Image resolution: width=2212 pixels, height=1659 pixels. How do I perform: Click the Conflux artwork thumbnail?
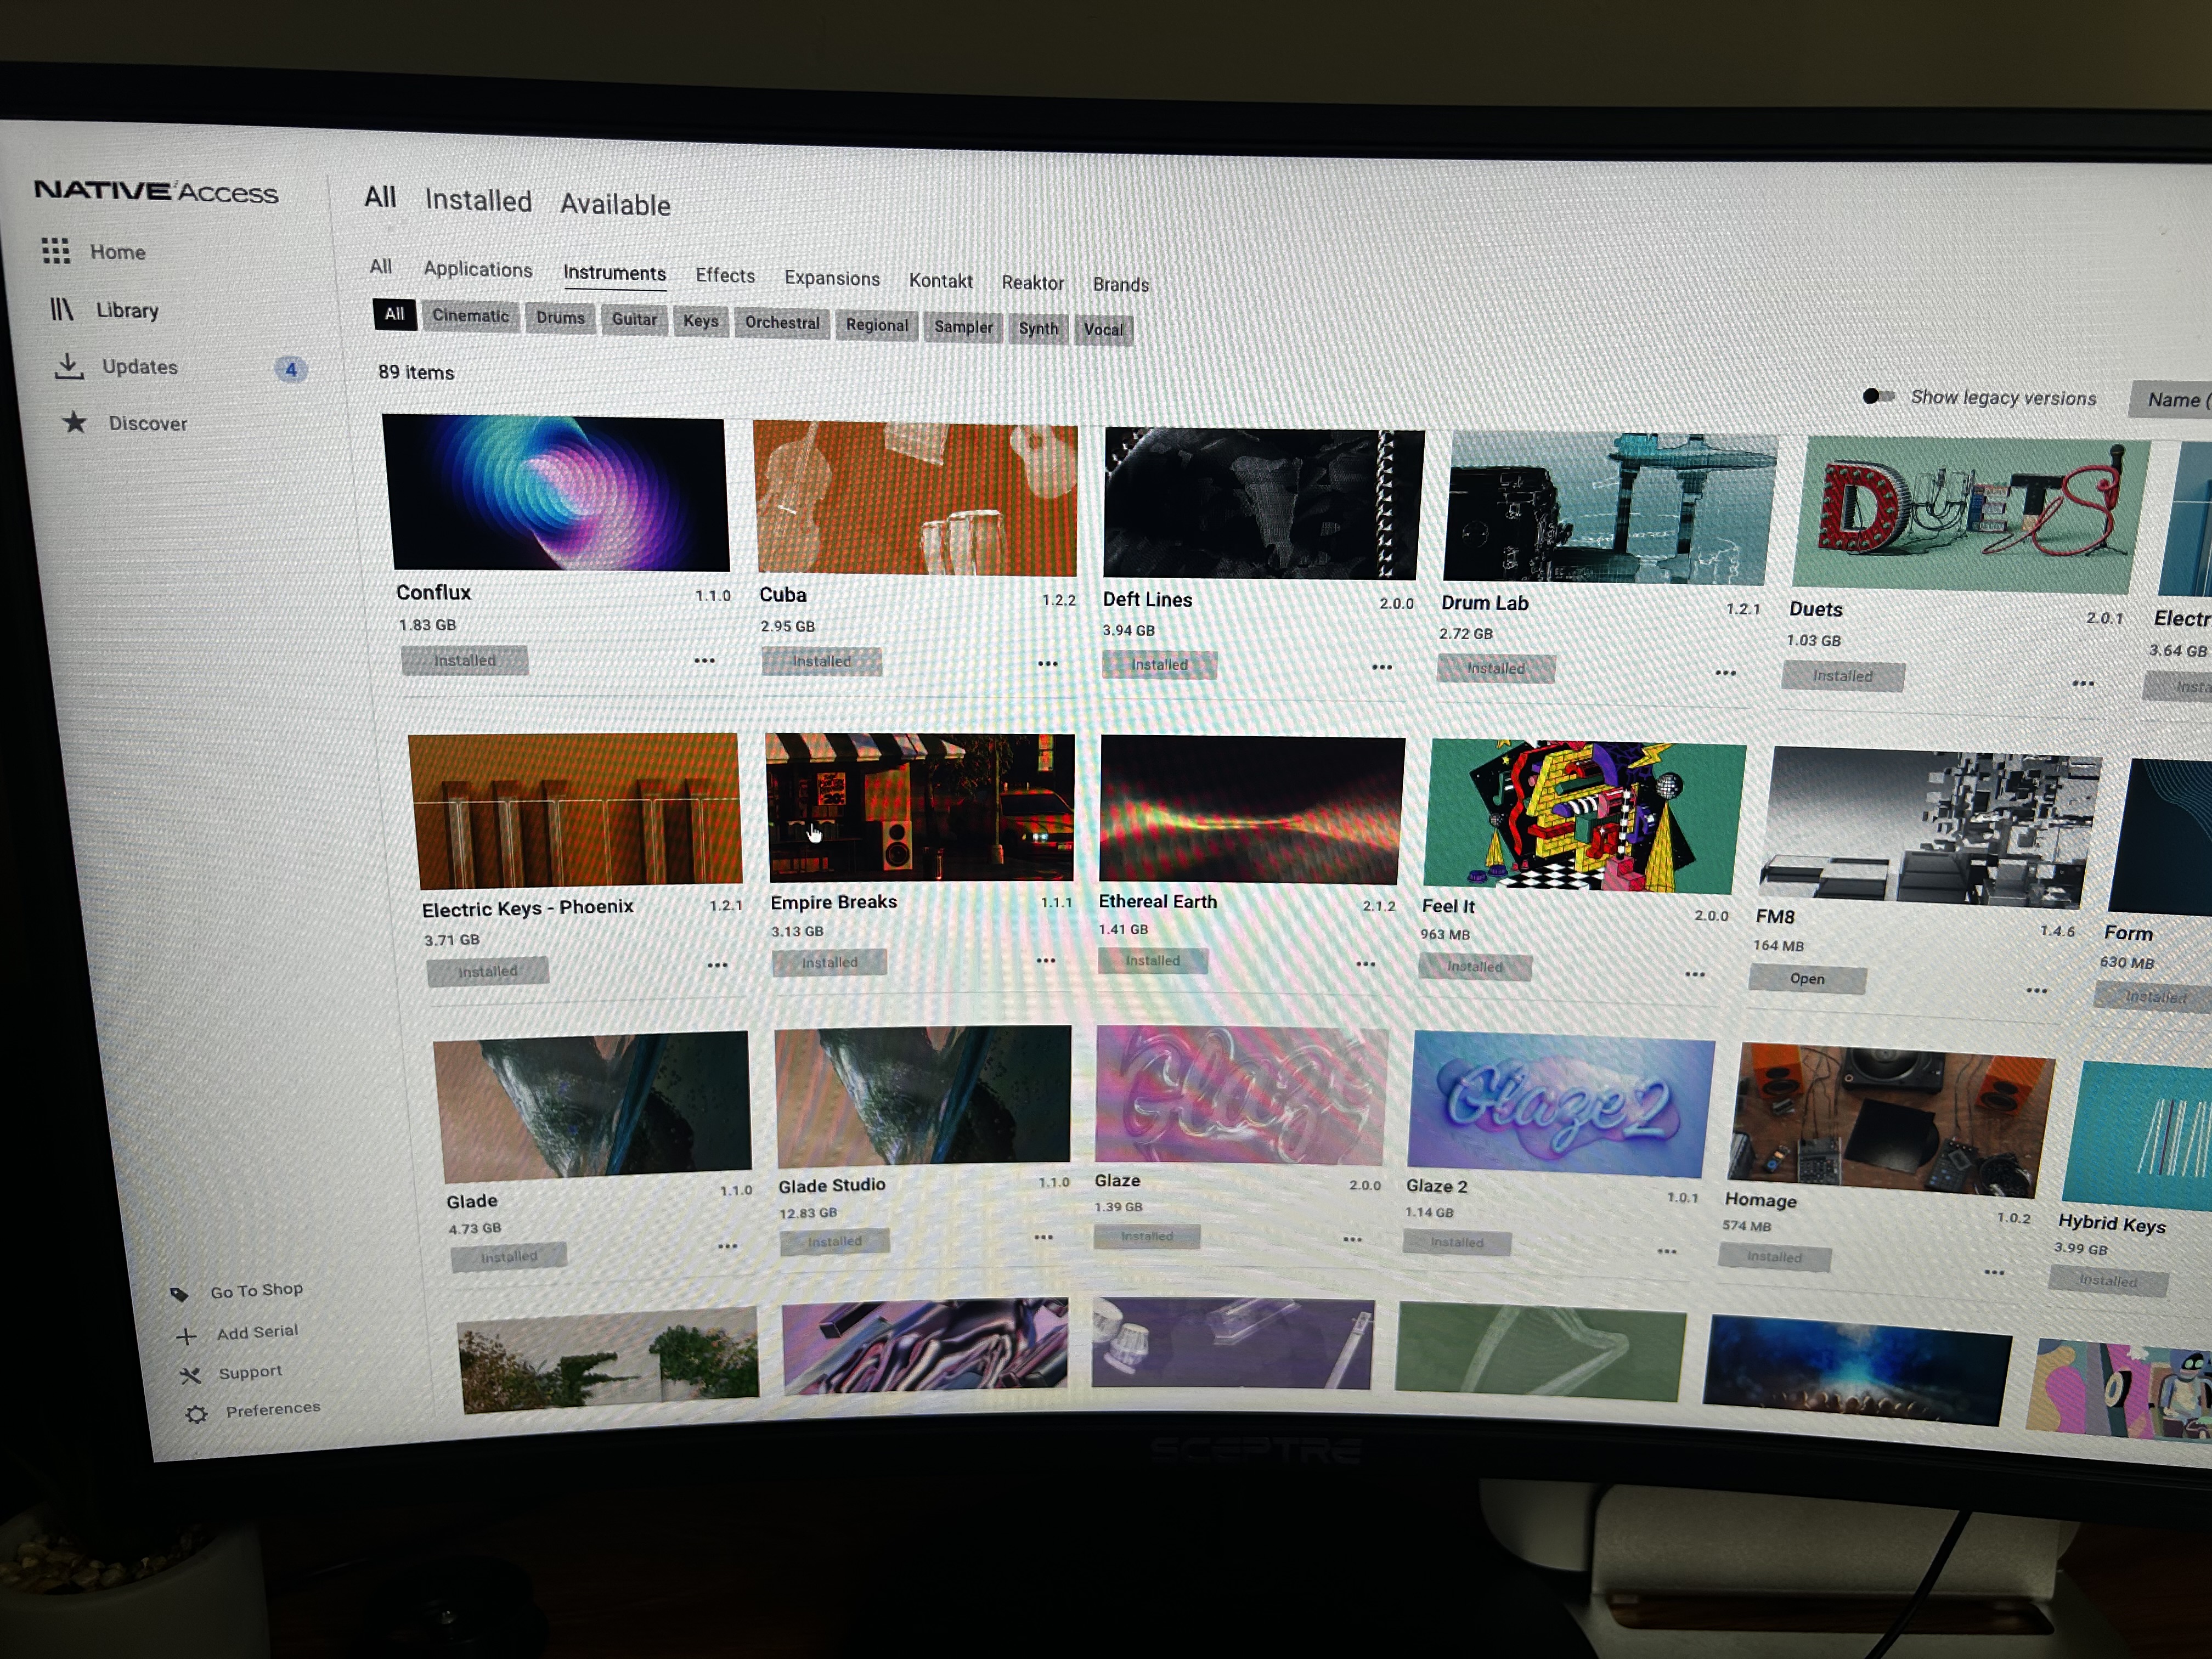(556, 492)
